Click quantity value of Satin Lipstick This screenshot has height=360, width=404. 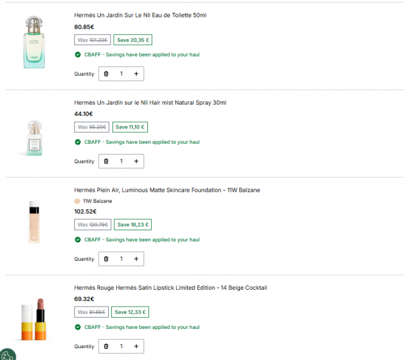(121, 346)
